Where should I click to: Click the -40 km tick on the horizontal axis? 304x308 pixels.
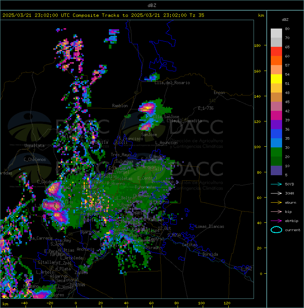tap(24, 303)
